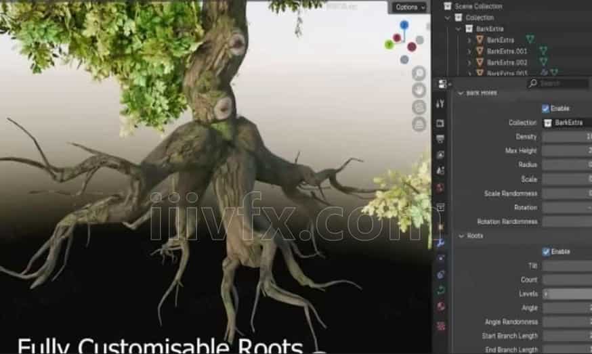Open the Collection properties tab

tap(440, 207)
